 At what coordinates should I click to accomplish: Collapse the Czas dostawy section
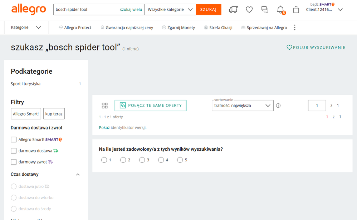(78, 175)
